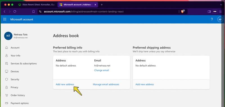Click the Brave Shields lion icon
The height and width of the screenshot is (107, 225).
183,11
